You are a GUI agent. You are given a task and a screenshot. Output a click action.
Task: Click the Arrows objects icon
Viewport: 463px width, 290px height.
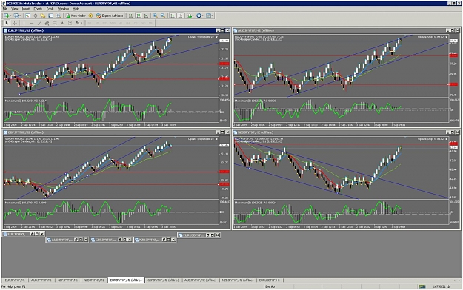click(78, 23)
